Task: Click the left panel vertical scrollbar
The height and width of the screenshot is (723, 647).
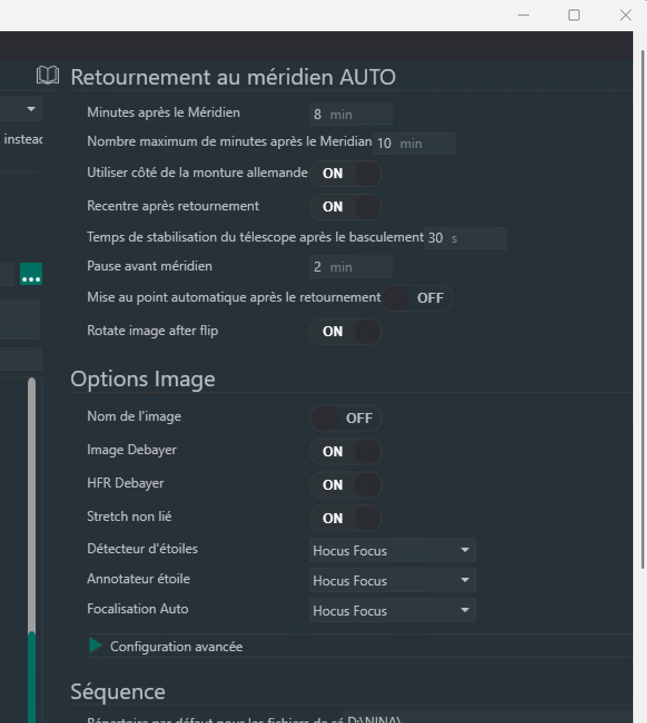Action: tap(32, 501)
